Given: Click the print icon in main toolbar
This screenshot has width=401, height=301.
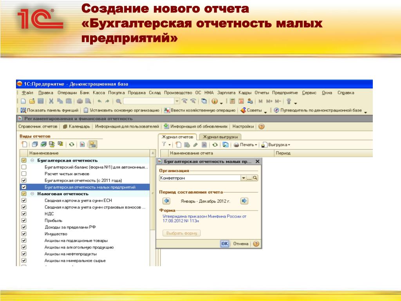Looking at the screenshot, I should (80, 101).
